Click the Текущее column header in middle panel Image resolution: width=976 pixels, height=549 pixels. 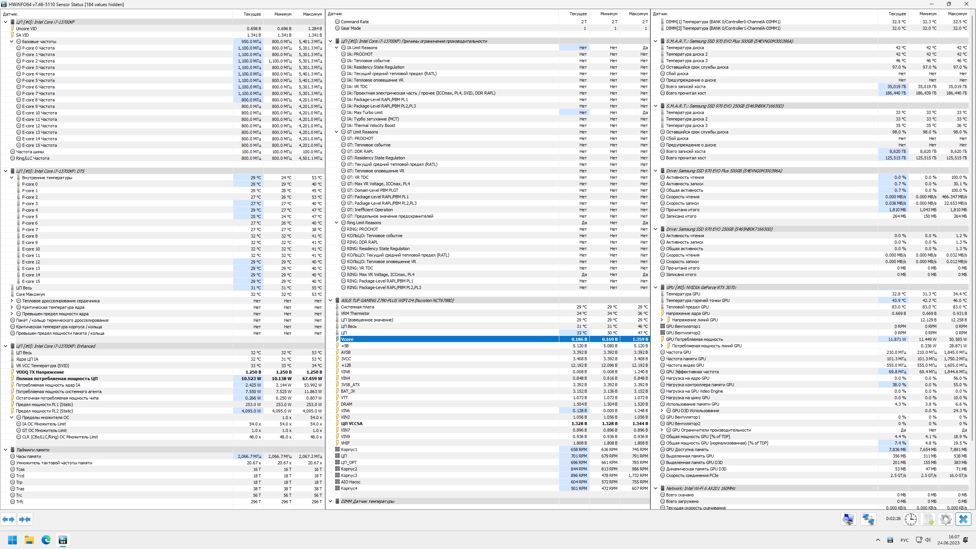[x=578, y=14]
